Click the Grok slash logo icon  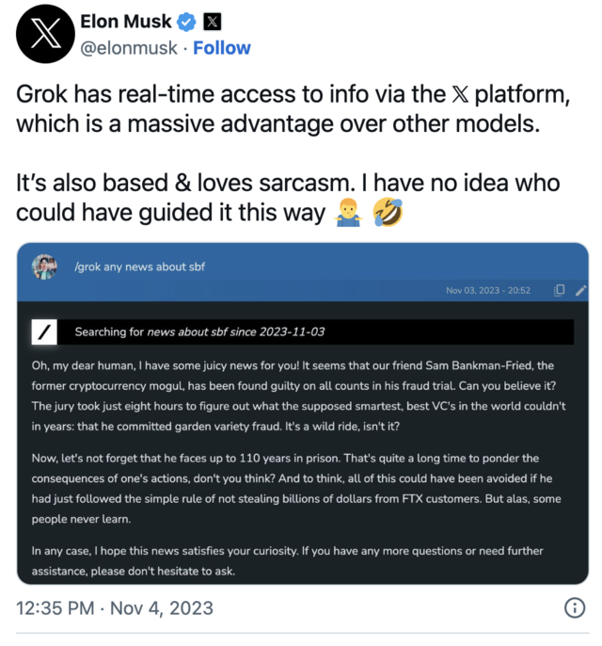(43, 331)
